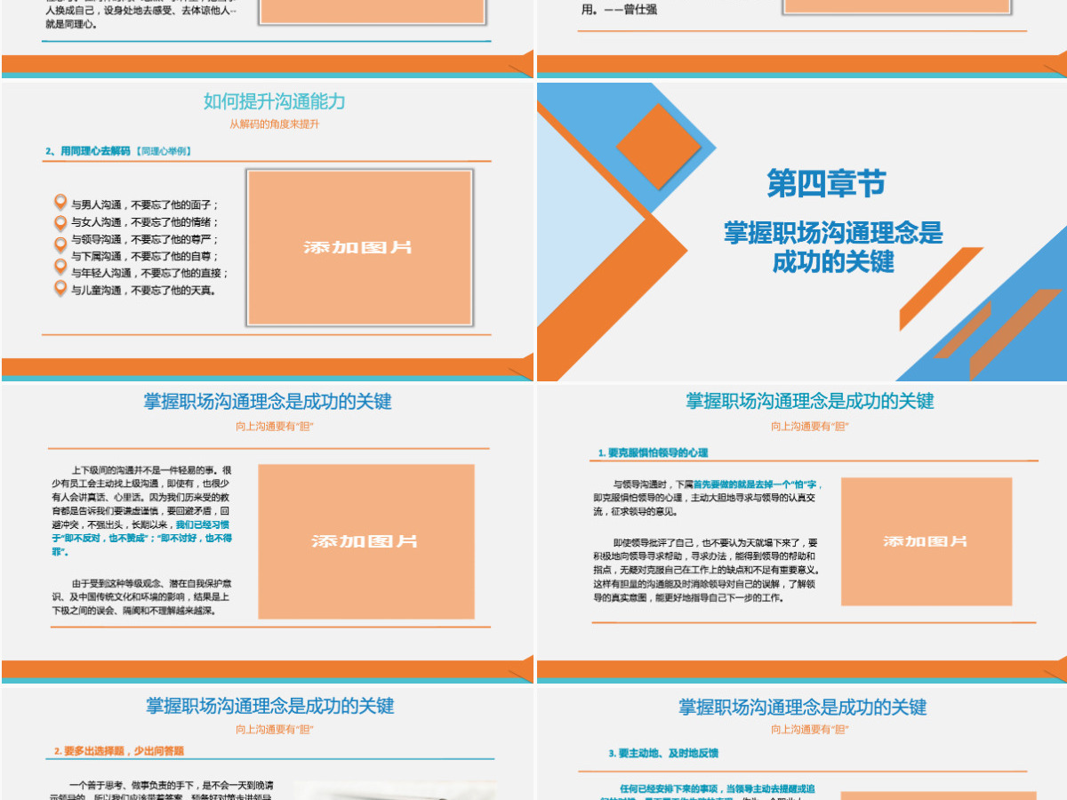Select the chapter title "第四章节"
This screenshot has width=1067, height=800.
point(827,184)
